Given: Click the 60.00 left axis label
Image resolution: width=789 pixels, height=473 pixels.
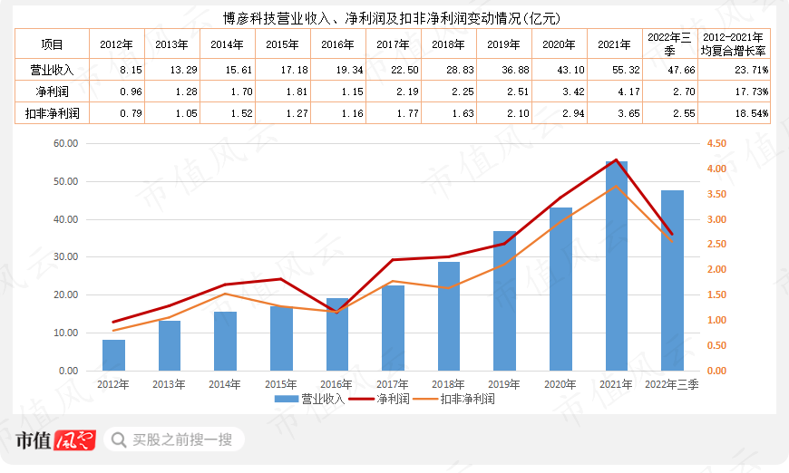Looking at the screenshot, I should (x=66, y=143).
